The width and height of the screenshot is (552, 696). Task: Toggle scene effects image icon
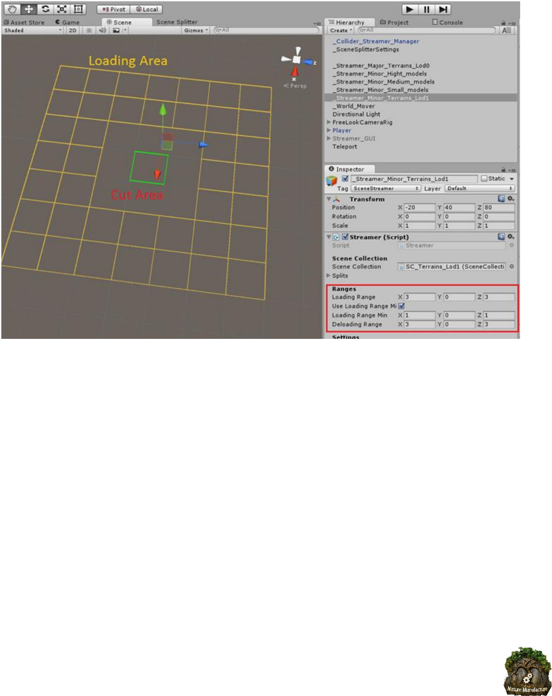tap(116, 30)
